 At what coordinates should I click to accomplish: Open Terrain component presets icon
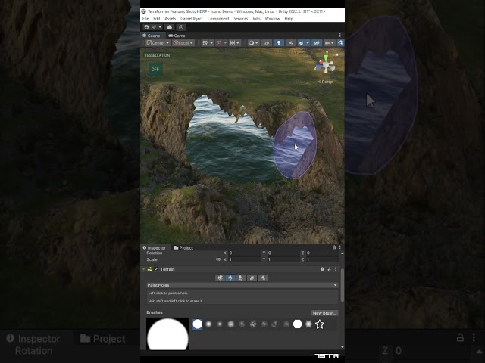tap(329, 269)
